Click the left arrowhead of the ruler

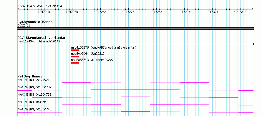[x=18, y=9]
